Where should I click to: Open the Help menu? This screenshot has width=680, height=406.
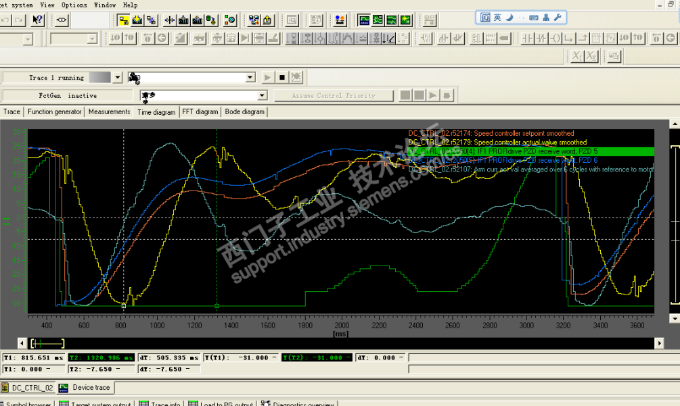click(130, 5)
